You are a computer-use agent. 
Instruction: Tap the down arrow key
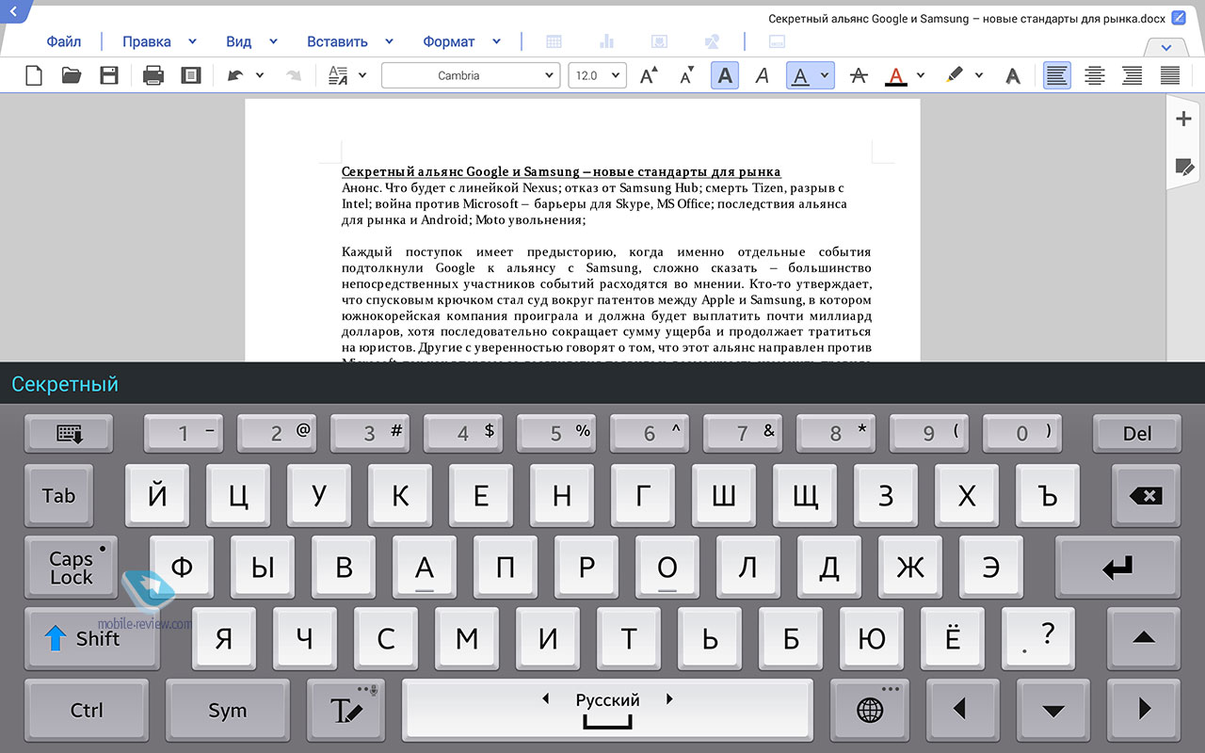pyautogui.click(x=1053, y=711)
